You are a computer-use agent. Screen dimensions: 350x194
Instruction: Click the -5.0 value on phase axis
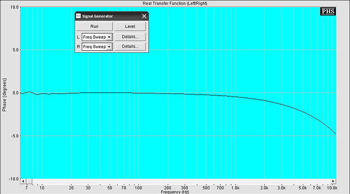[15, 136]
